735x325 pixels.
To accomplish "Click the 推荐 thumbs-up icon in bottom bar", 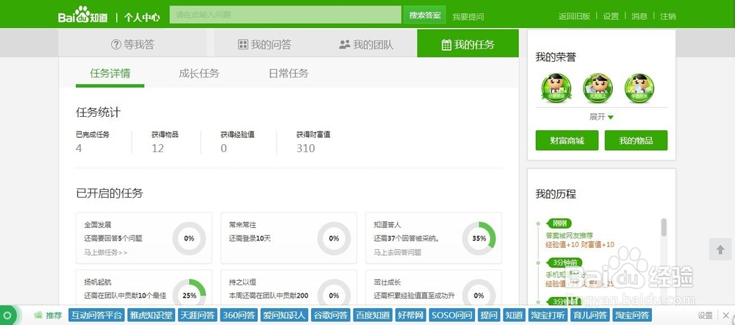I will tap(38, 315).
